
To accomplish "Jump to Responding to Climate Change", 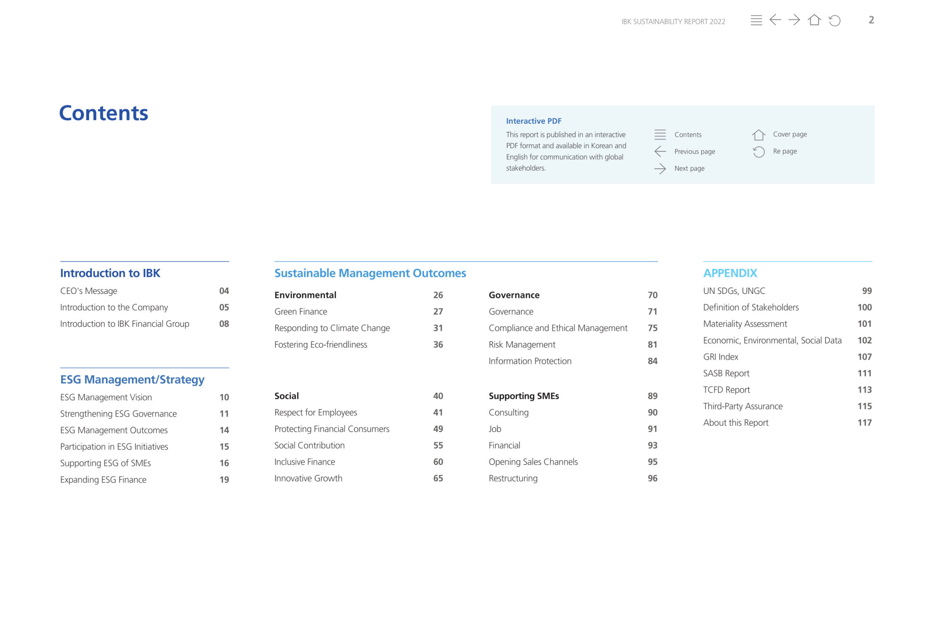I will pos(332,328).
